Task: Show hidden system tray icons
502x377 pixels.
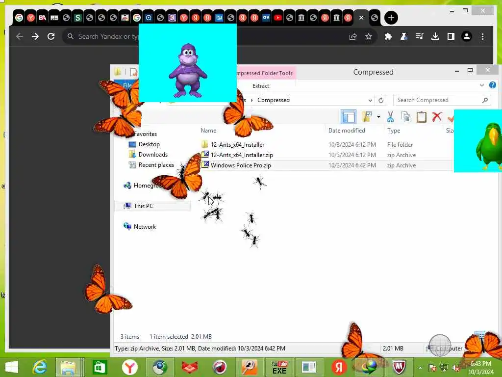Action: pyautogui.click(x=420, y=368)
